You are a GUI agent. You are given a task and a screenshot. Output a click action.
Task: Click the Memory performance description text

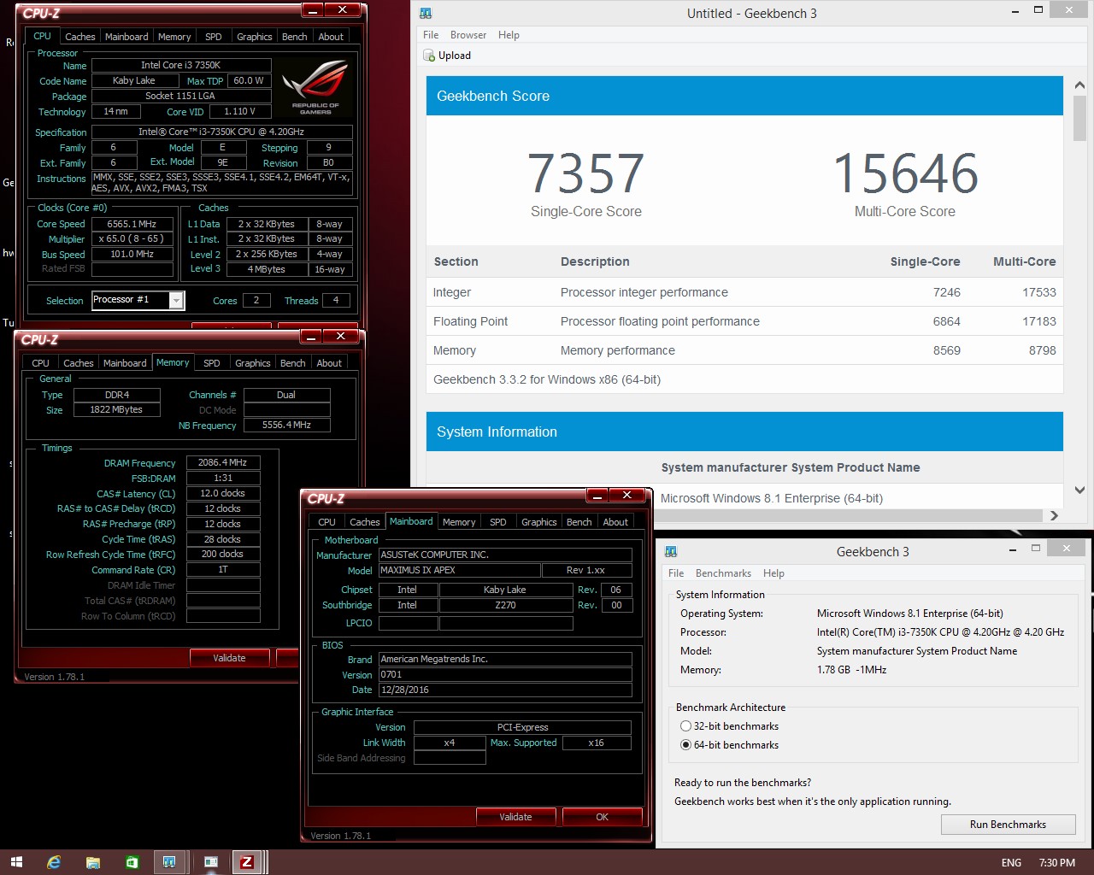617,350
